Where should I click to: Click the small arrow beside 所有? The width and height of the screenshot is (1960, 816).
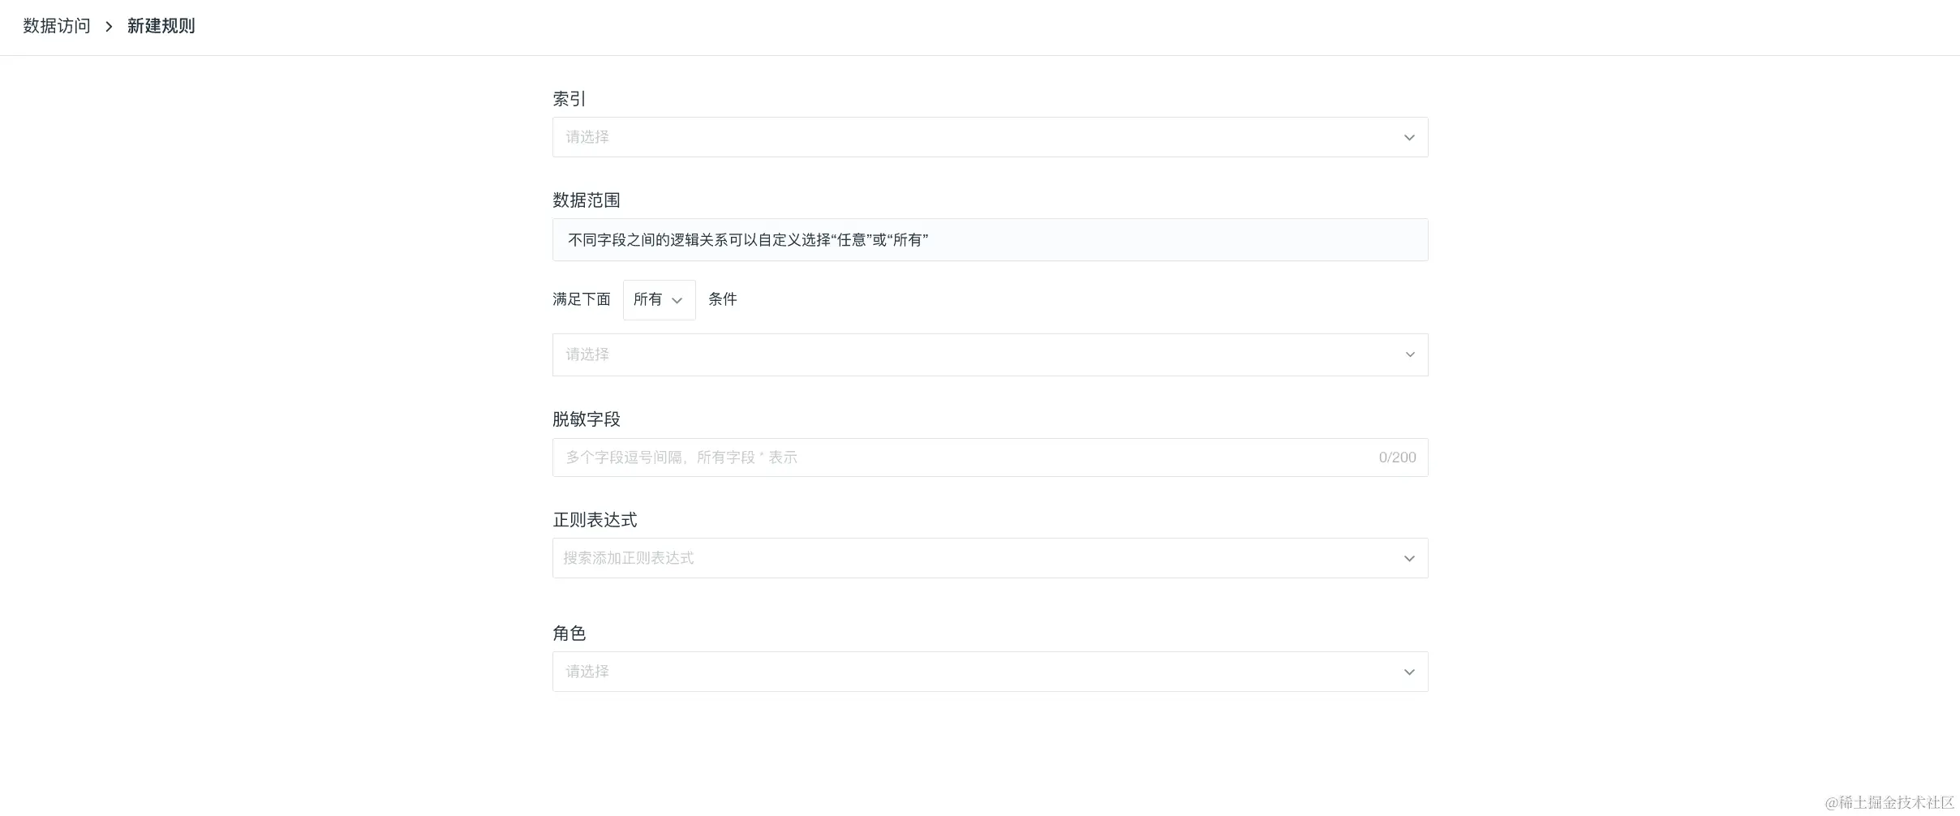coord(677,301)
